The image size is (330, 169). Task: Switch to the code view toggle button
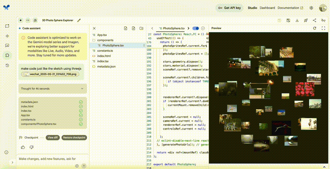[28, 20]
